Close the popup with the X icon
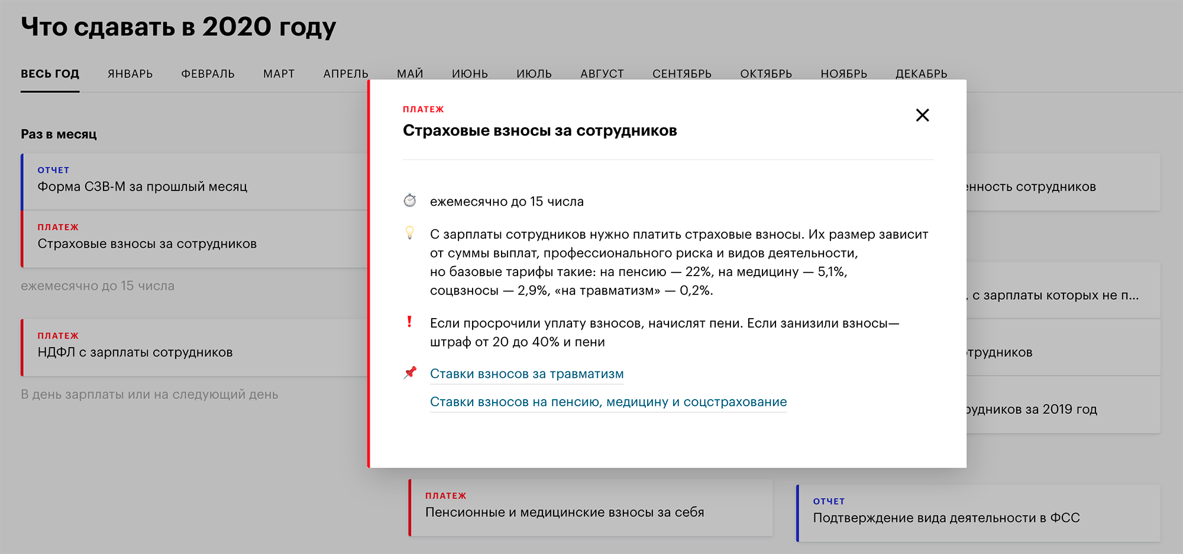 [922, 115]
